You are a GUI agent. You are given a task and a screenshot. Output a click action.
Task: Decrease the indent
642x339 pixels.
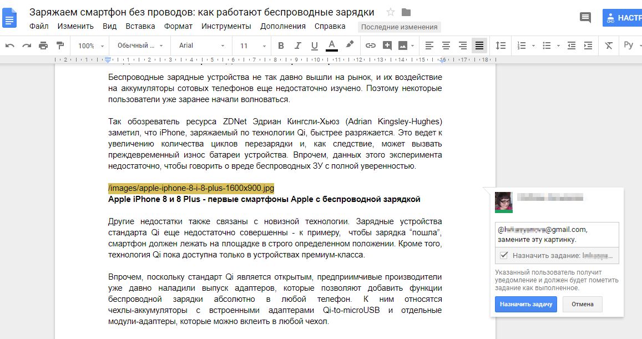click(572, 45)
